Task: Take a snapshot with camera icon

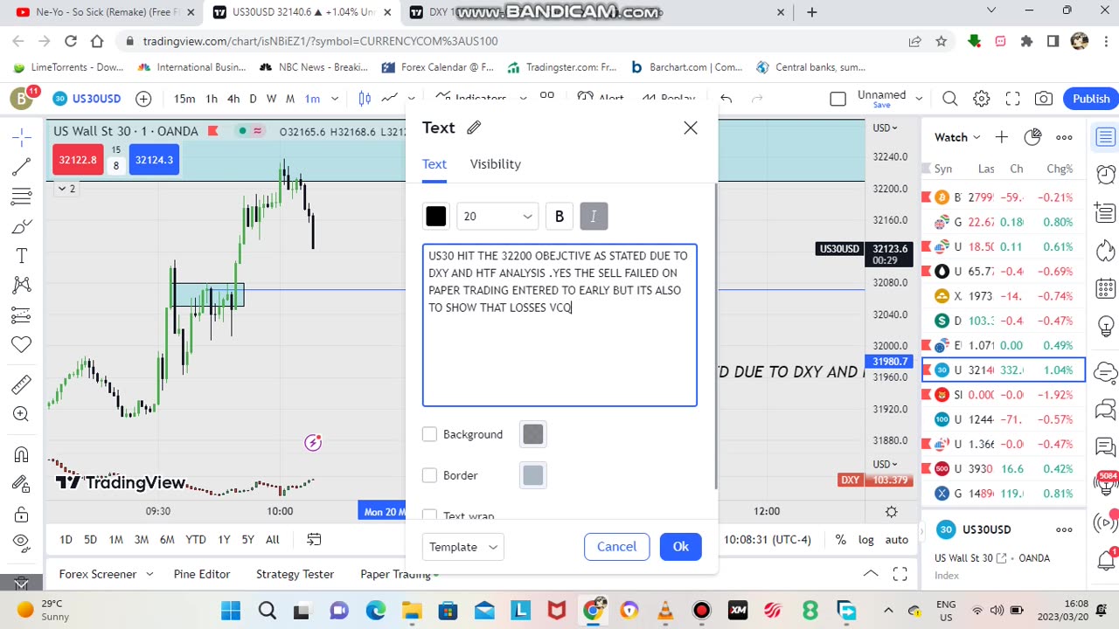Action: 1043,99
